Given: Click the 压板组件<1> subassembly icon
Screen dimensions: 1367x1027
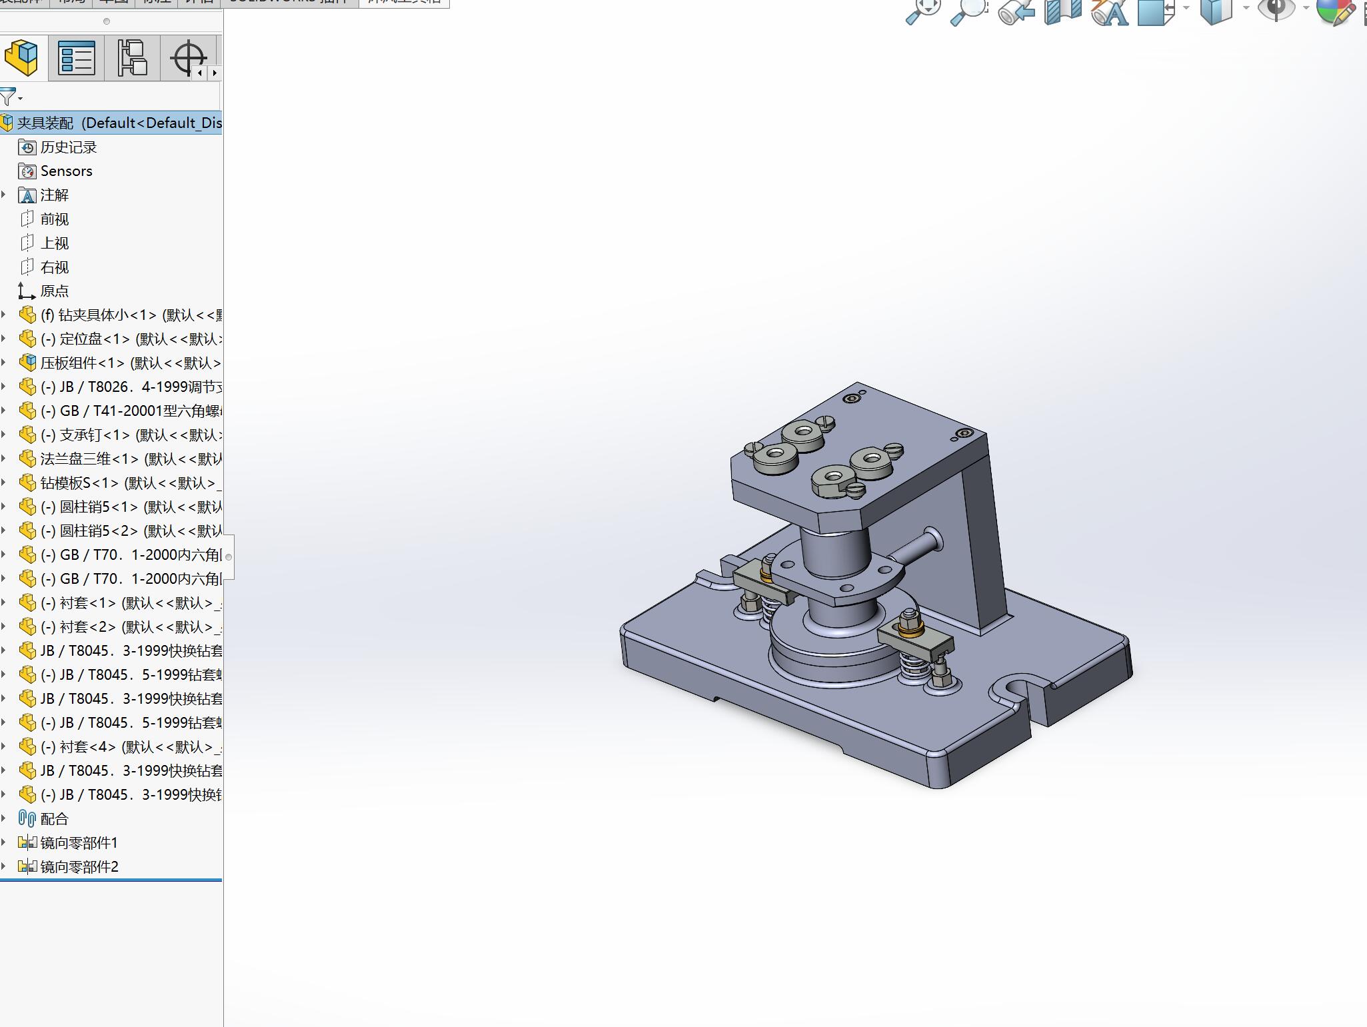Looking at the screenshot, I should click(x=27, y=363).
